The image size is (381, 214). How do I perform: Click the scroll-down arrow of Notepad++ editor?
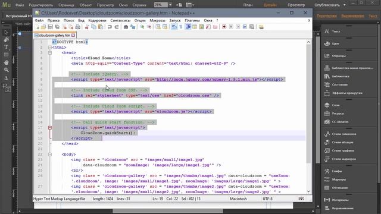(x=308, y=191)
